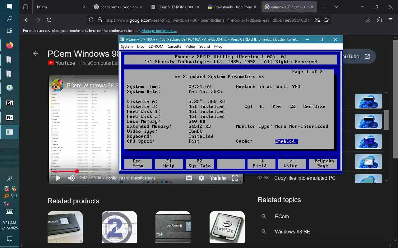Switch to Firefox from the taskbar
Screen dimensions: 398x248
(x=10, y=45)
